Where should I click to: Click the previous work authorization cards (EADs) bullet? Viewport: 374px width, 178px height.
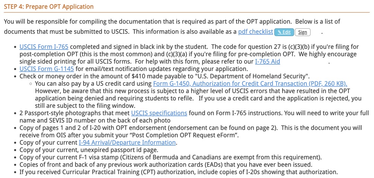pos(166,165)
